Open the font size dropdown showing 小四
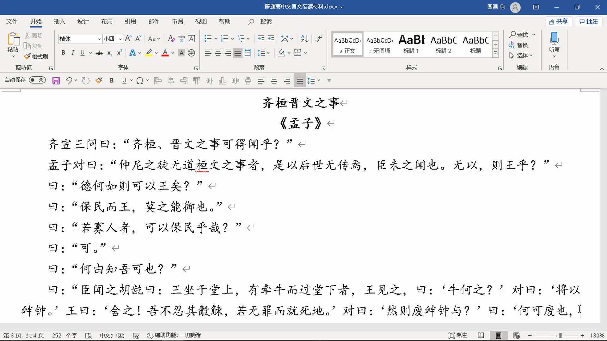 tap(120, 39)
